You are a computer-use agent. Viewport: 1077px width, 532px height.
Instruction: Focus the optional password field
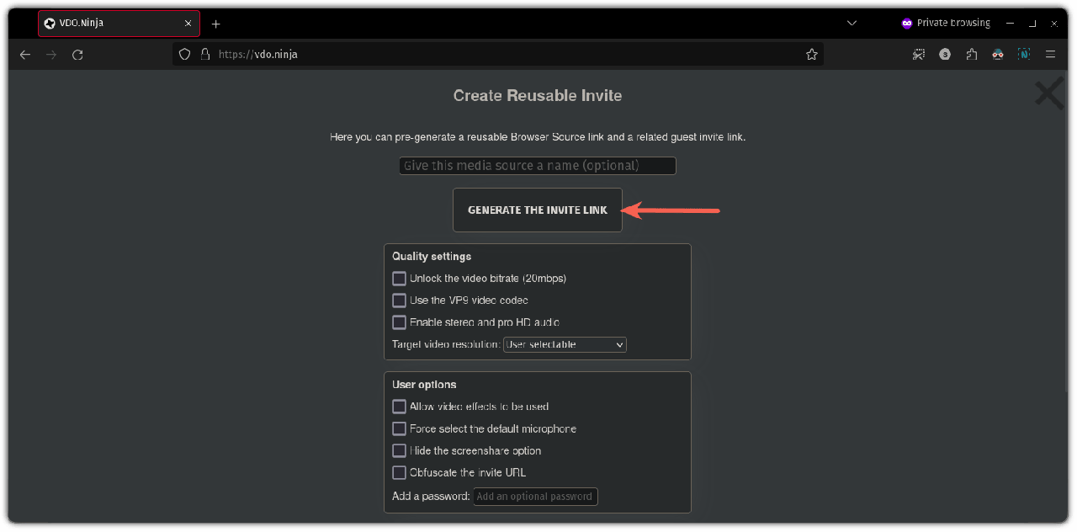(x=535, y=497)
